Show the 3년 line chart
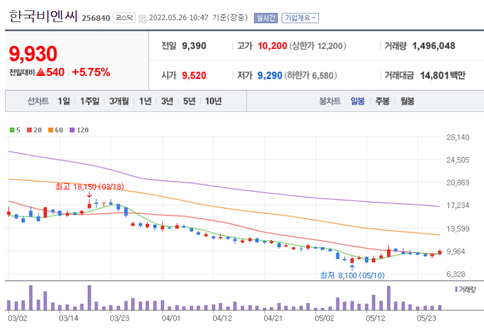The width and height of the screenshot is (484, 328). pyautogui.click(x=167, y=101)
